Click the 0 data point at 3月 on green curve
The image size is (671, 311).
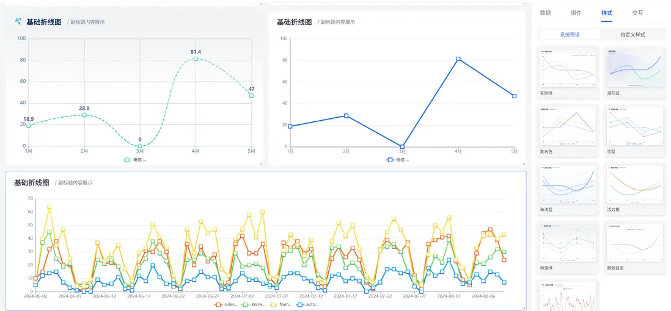click(x=140, y=146)
